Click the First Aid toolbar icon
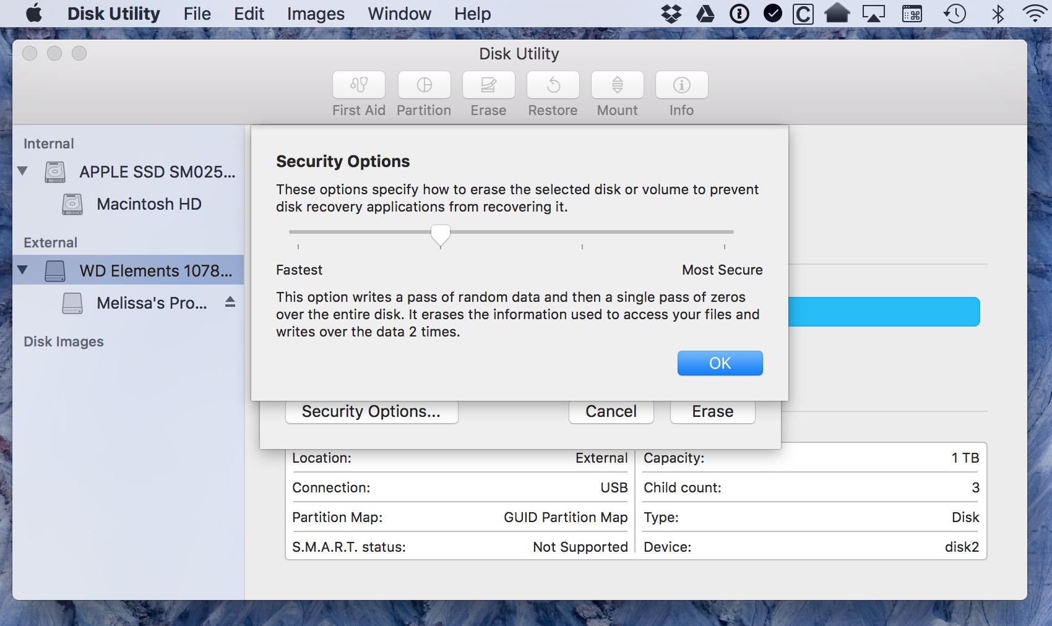 coord(359,85)
